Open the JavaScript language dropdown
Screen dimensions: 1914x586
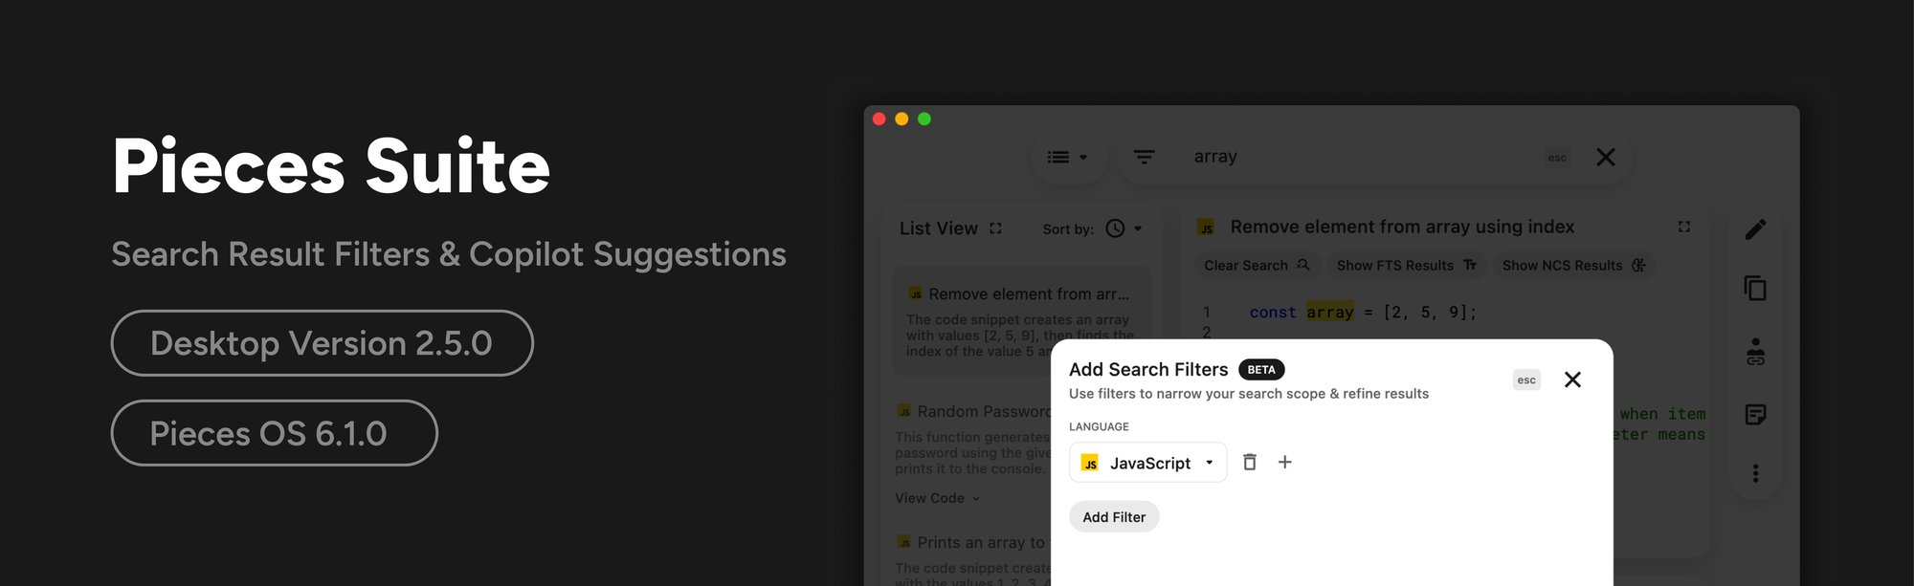[1147, 463]
